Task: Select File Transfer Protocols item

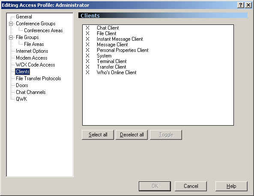Action: tap(39, 78)
